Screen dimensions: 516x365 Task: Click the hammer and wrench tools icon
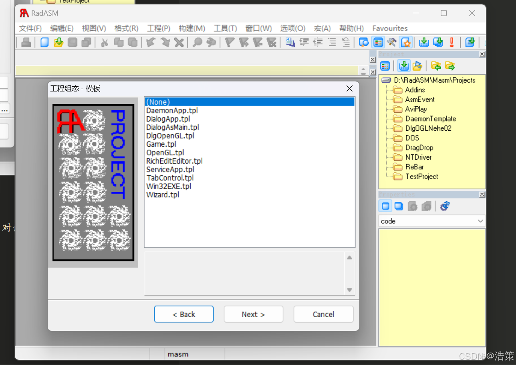[x=391, y=42]
